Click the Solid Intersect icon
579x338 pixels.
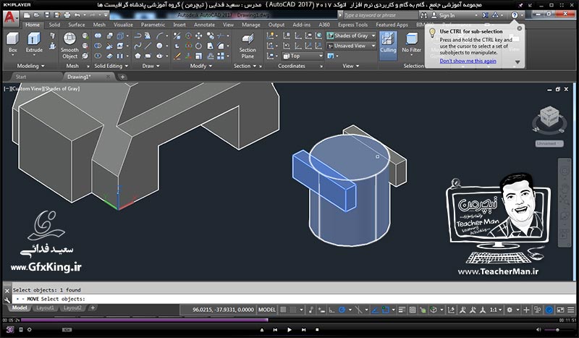point(98,56)
